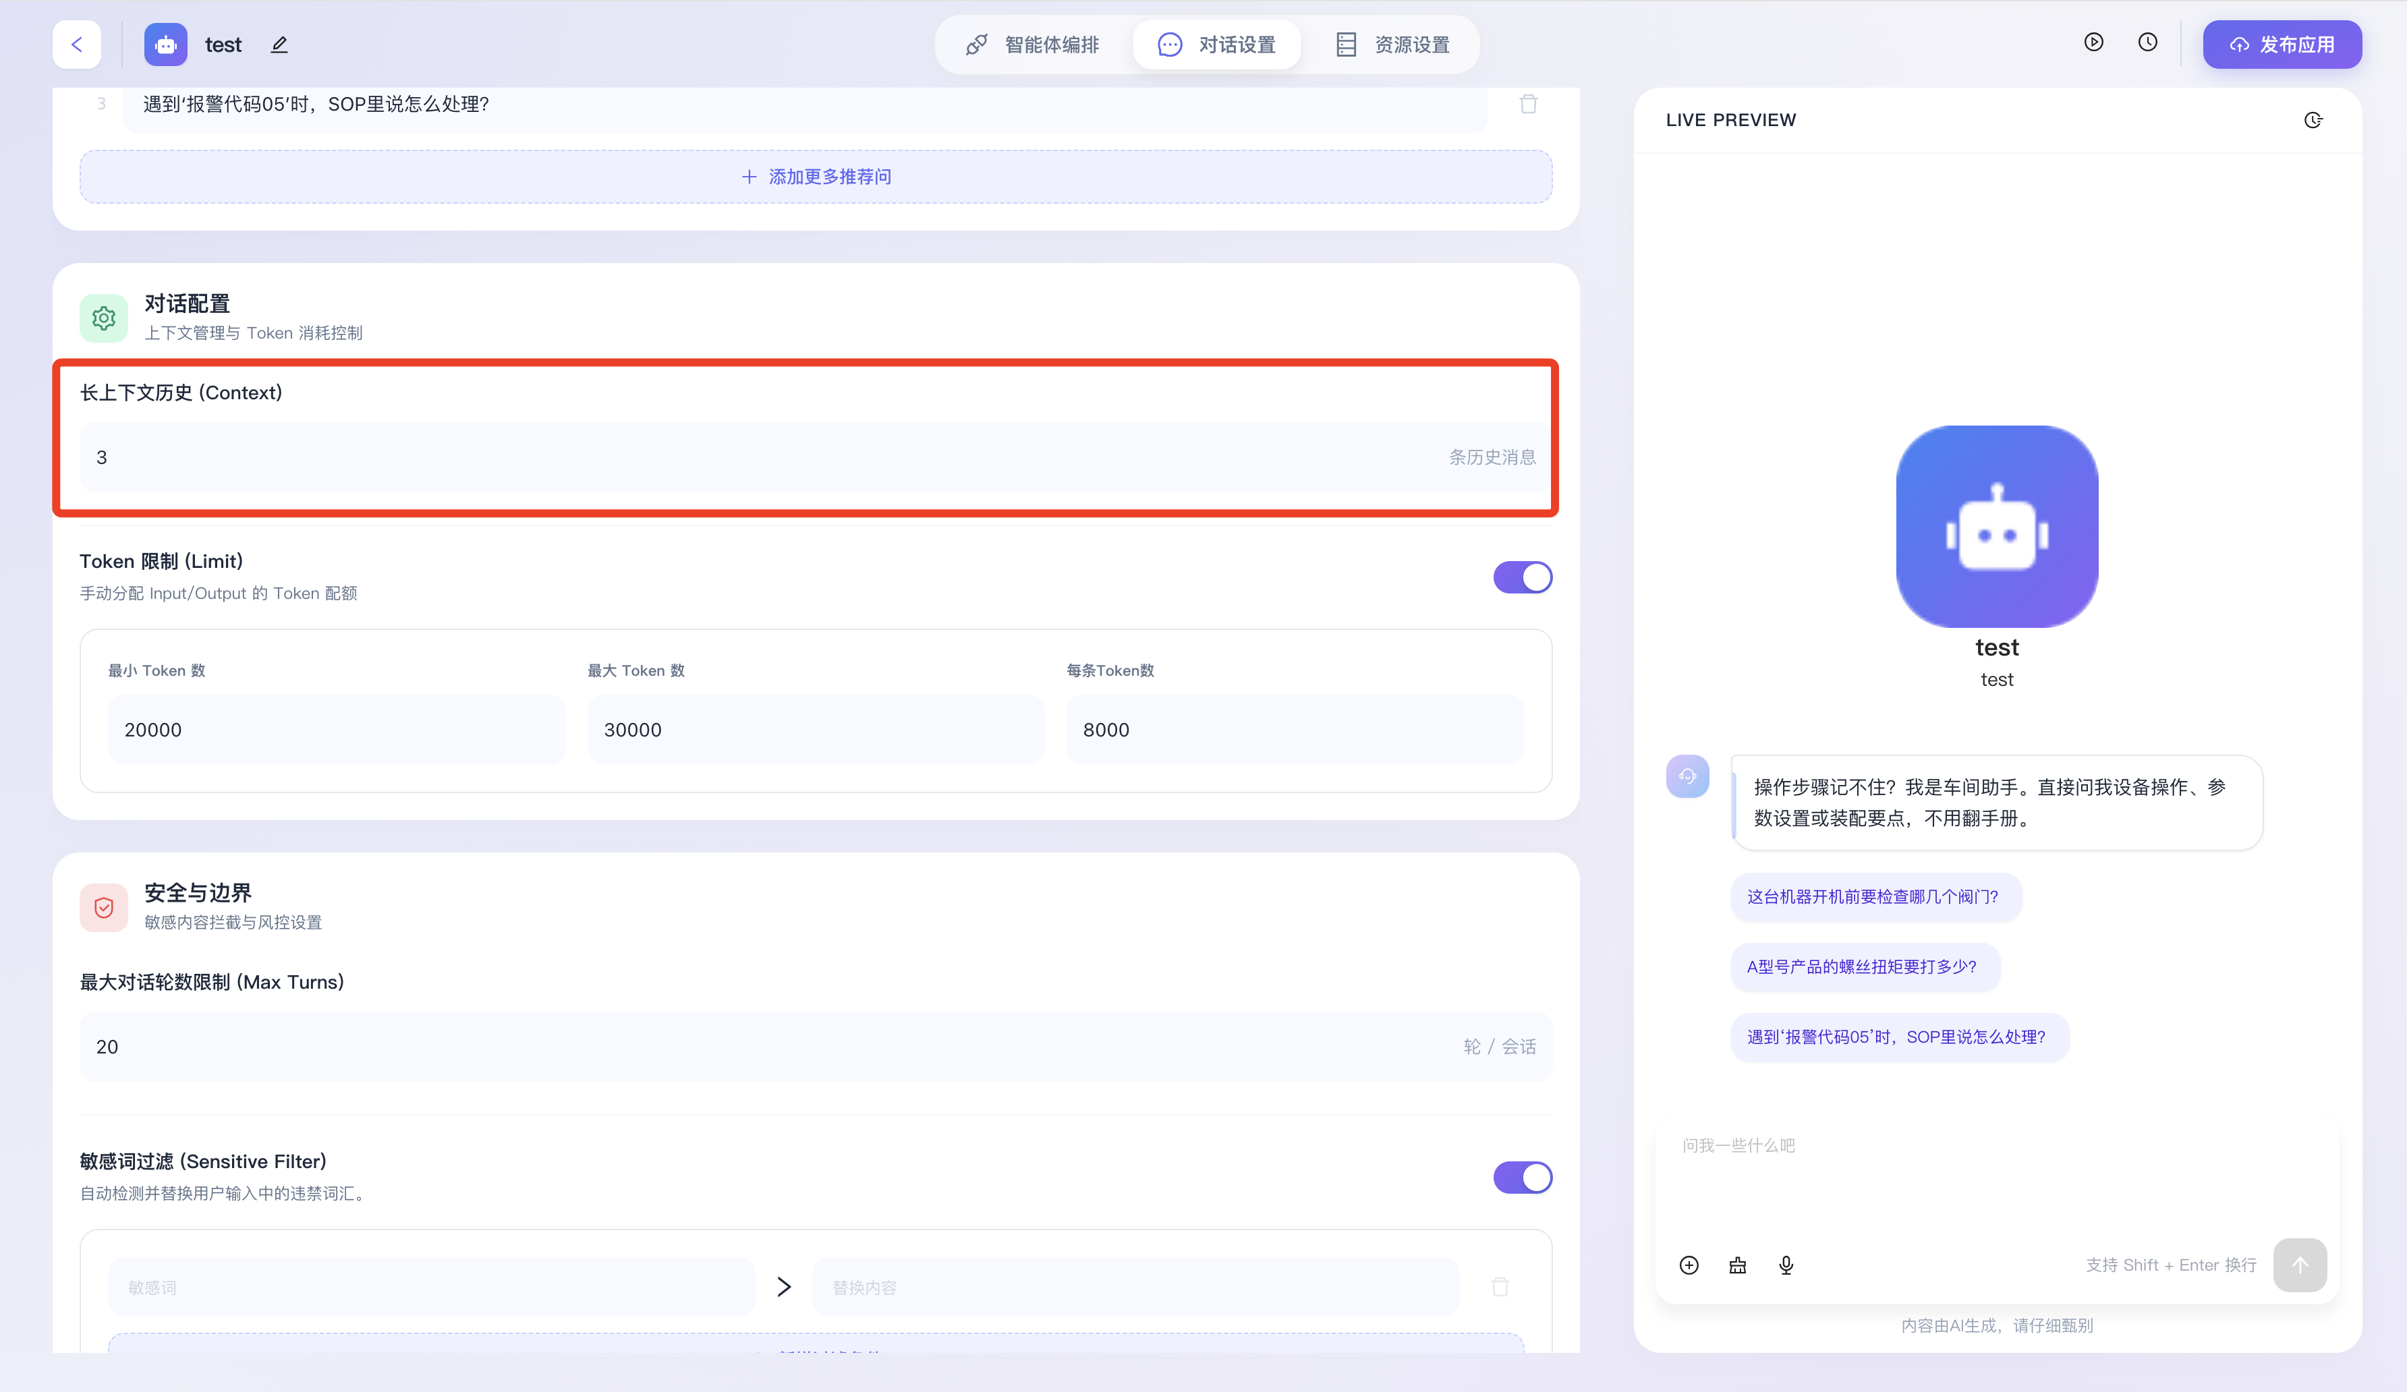This screenshot has width=2407, height=1392.
Task: Click the back arrow button
Action: tap(76, 45)
